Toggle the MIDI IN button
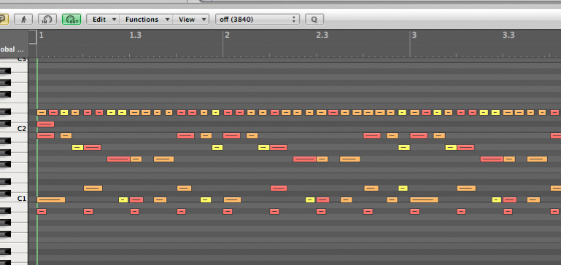 (x=47, y=19)
